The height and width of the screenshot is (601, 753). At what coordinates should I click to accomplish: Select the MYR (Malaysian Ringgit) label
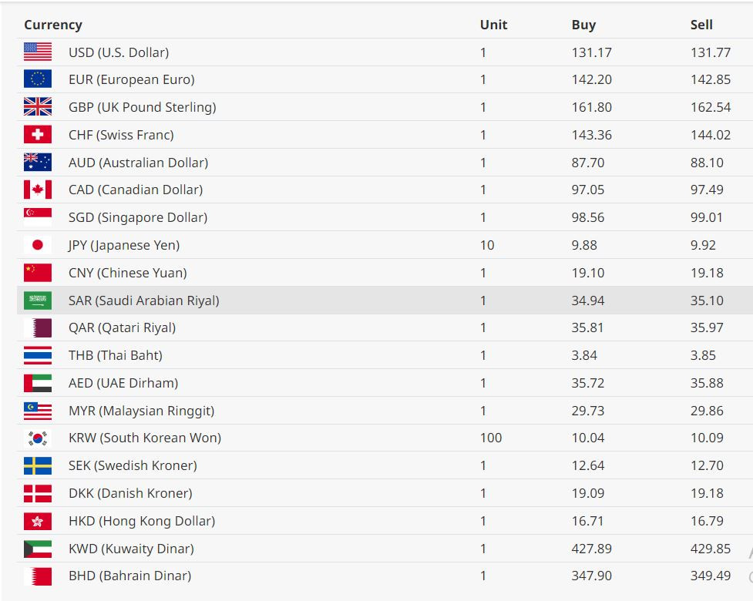(x=141, y=411)
